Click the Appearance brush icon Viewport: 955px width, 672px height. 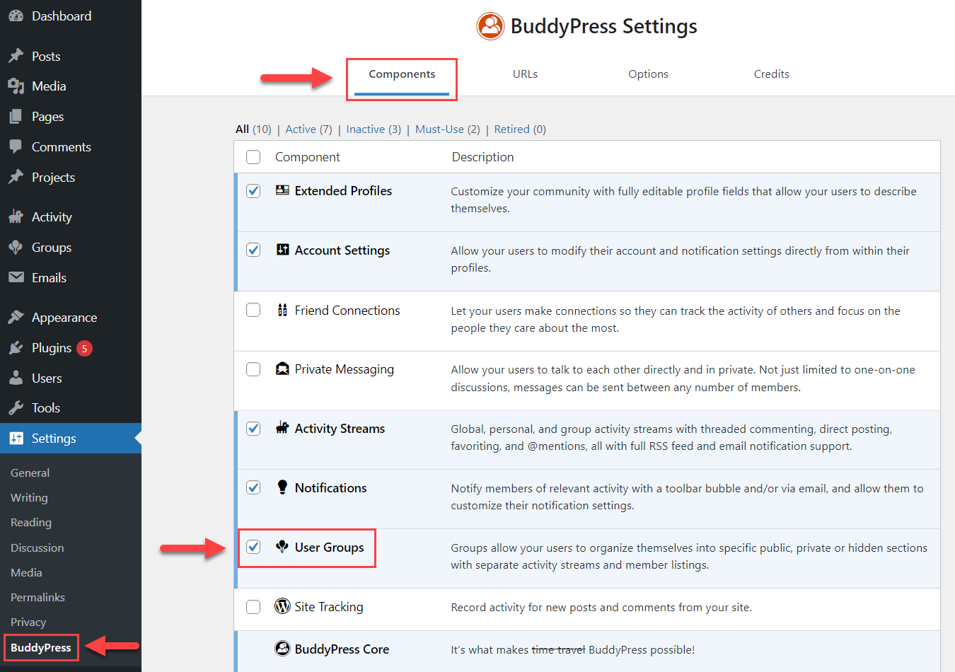coord(16,318)
